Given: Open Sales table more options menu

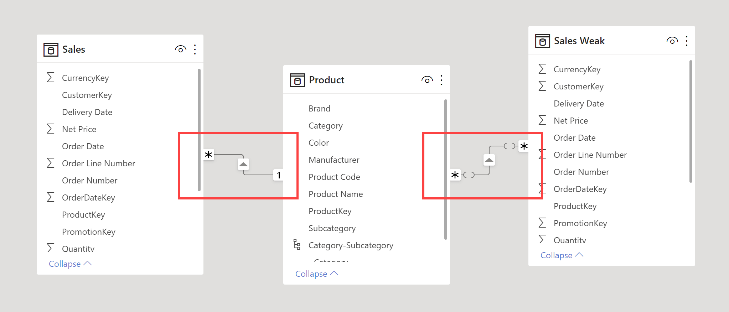Looking at the screenshot, I should tap(195, 50).
